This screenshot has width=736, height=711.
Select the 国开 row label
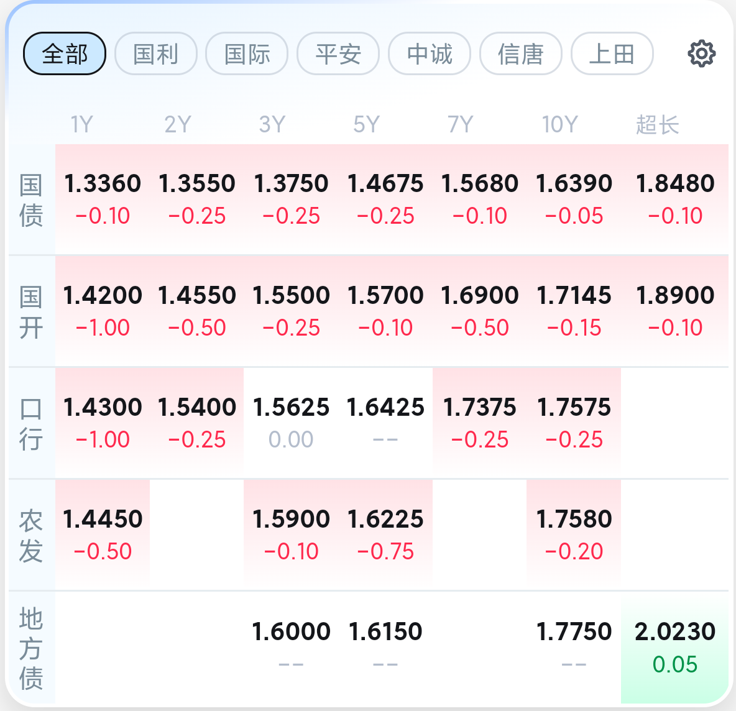(31, 311)
